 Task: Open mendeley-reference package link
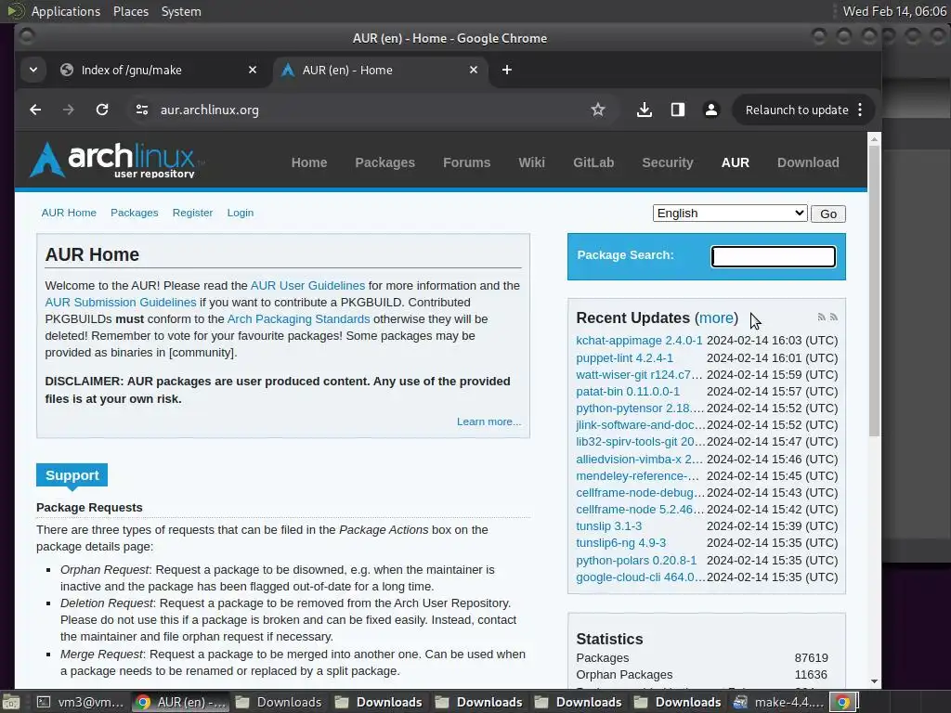click(637, 476)
